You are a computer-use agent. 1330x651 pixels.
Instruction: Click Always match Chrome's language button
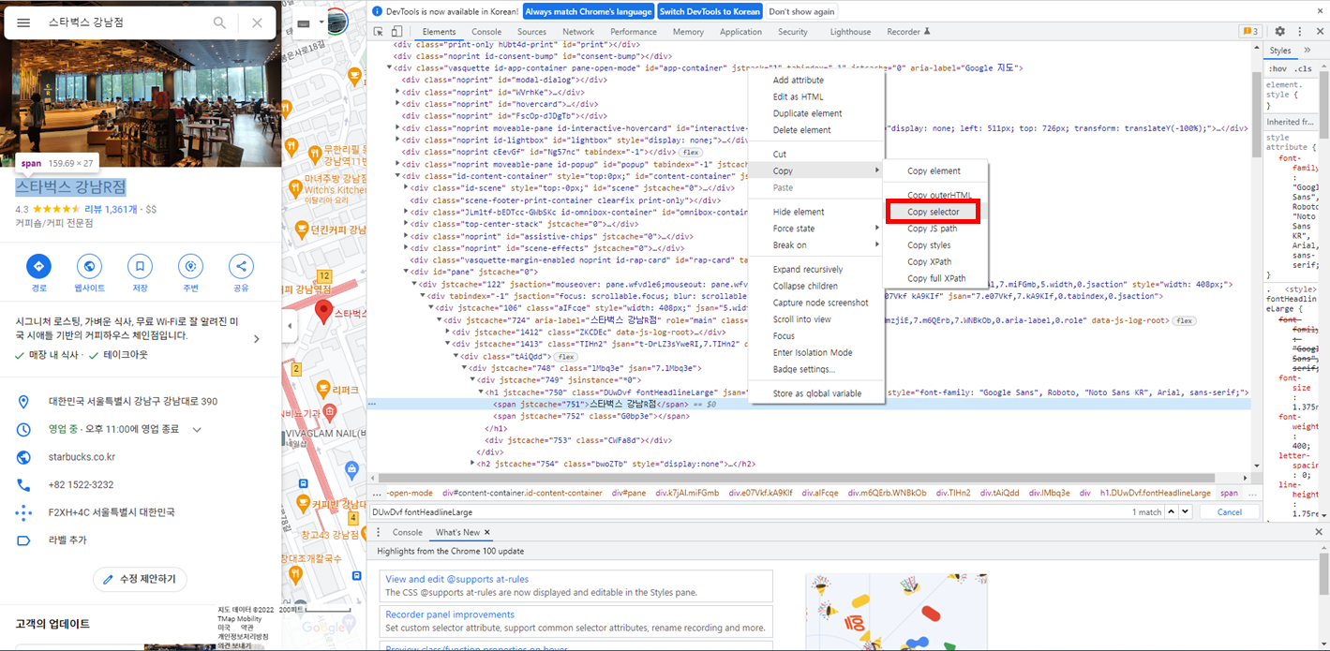click(x=588, y=11)
